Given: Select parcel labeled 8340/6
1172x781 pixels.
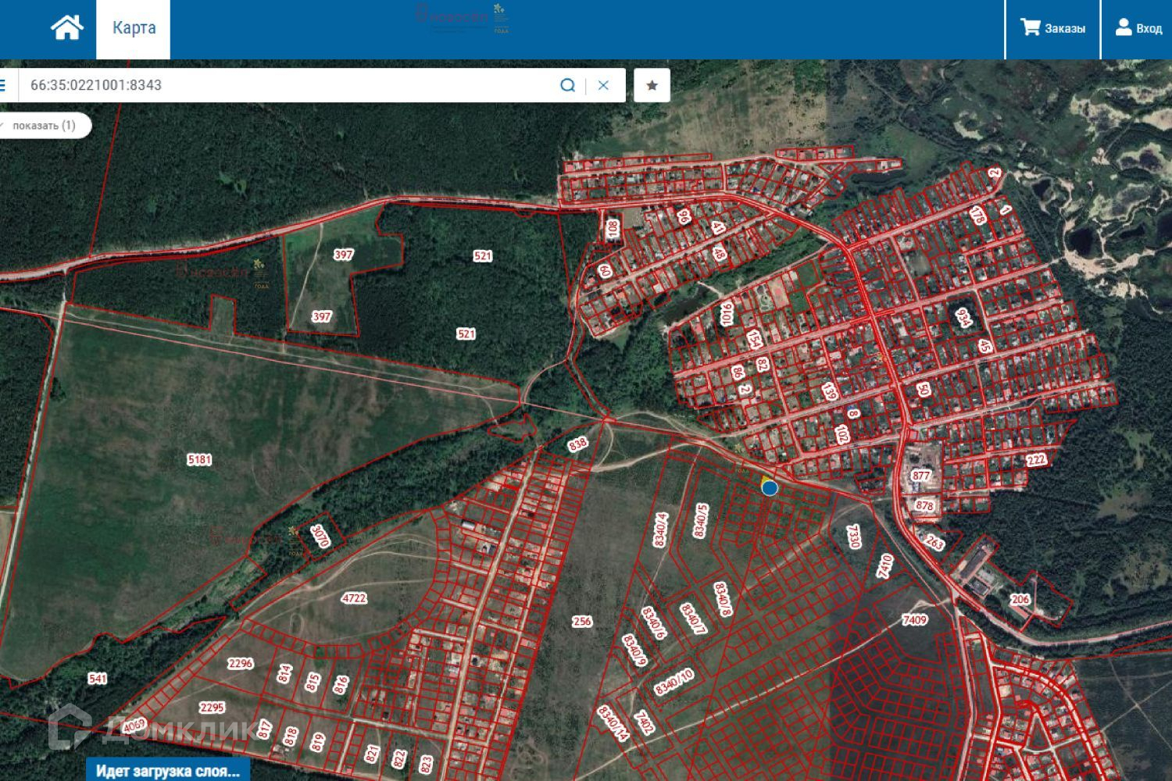Looking at the screenshot, I should coord(654,623).
